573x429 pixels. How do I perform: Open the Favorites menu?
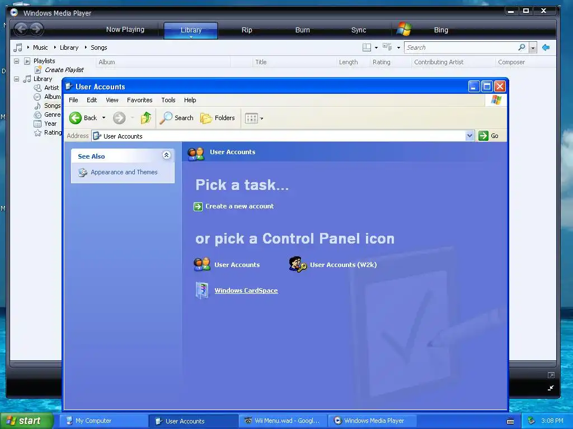139,100
